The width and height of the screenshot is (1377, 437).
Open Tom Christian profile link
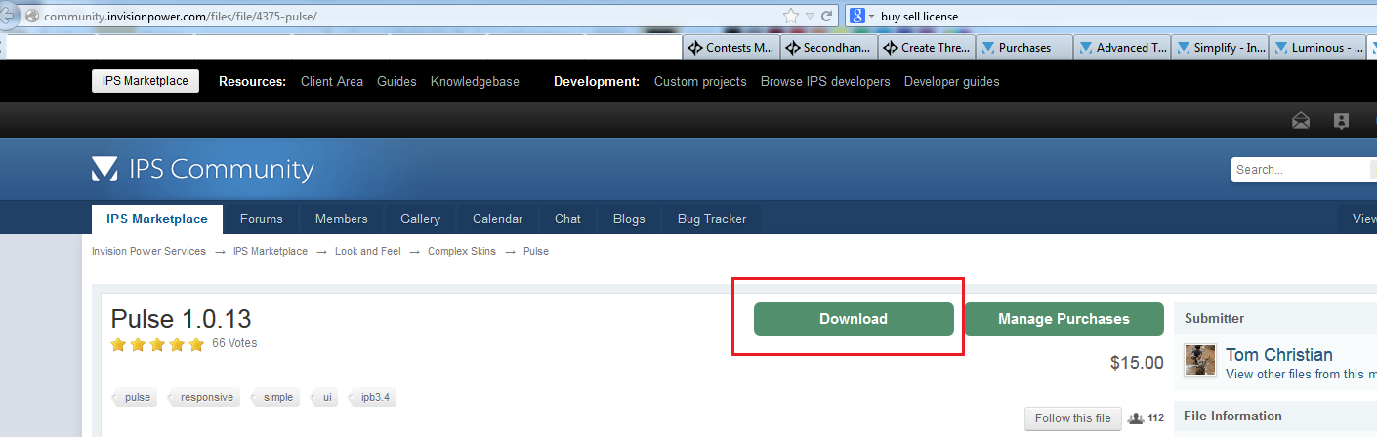[1278, 355]
